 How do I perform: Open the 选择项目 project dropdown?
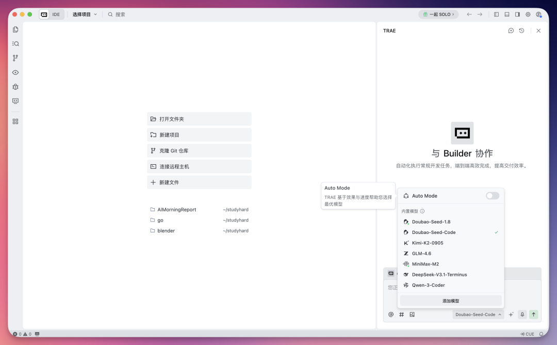[x=85, y=14]
